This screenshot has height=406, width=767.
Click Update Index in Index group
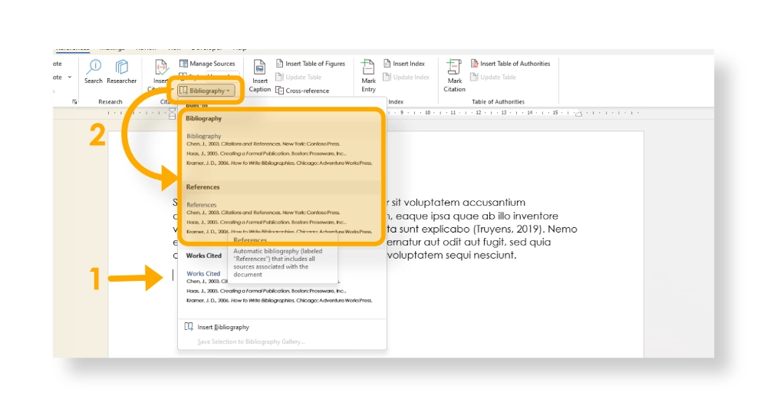(x=410, y=78)
